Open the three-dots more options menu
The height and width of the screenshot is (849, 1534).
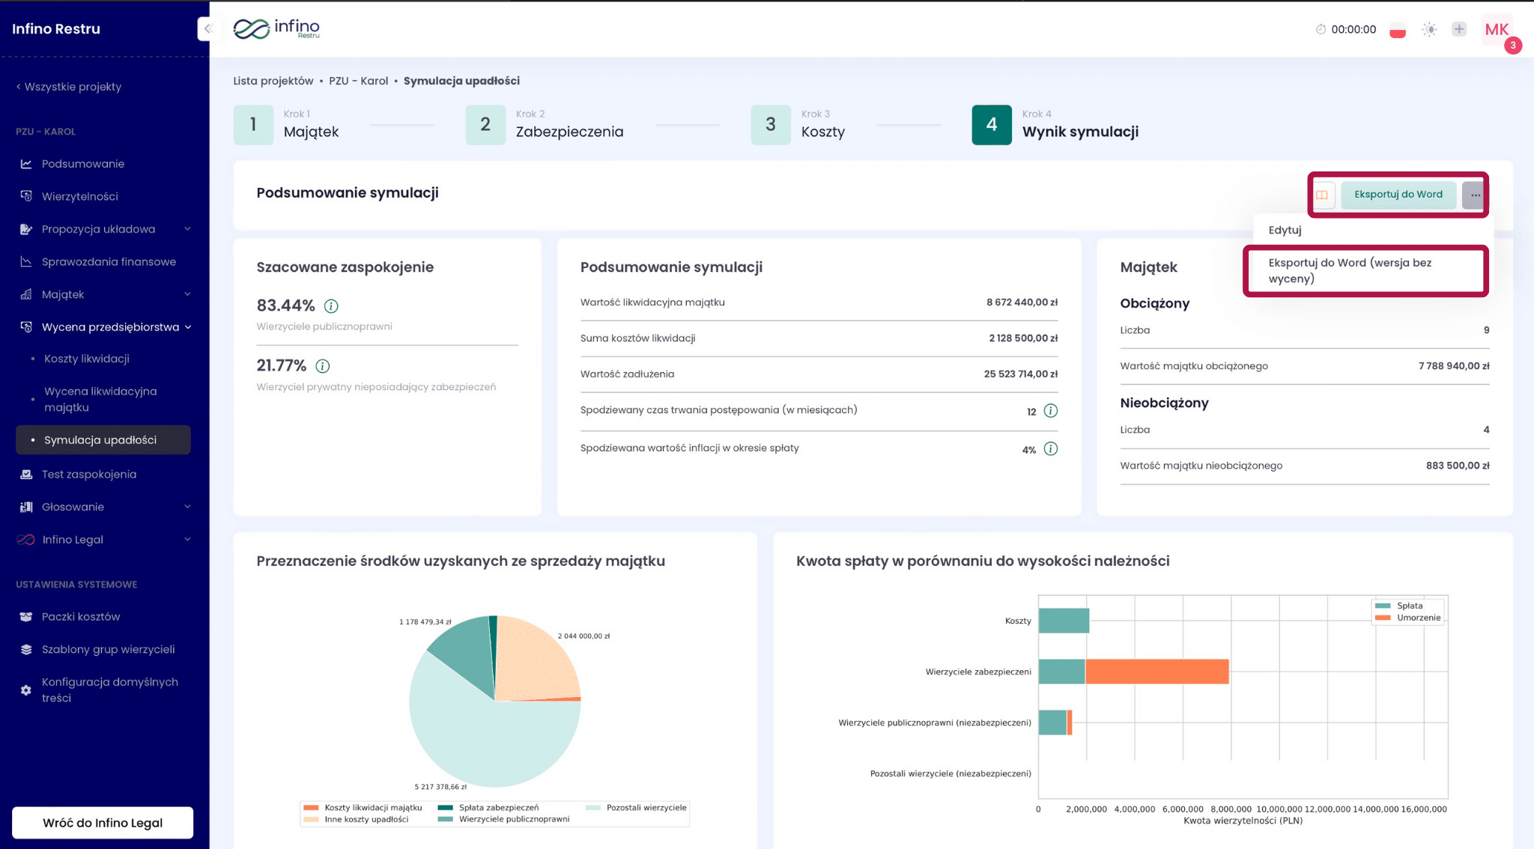tap(1474, 195)
